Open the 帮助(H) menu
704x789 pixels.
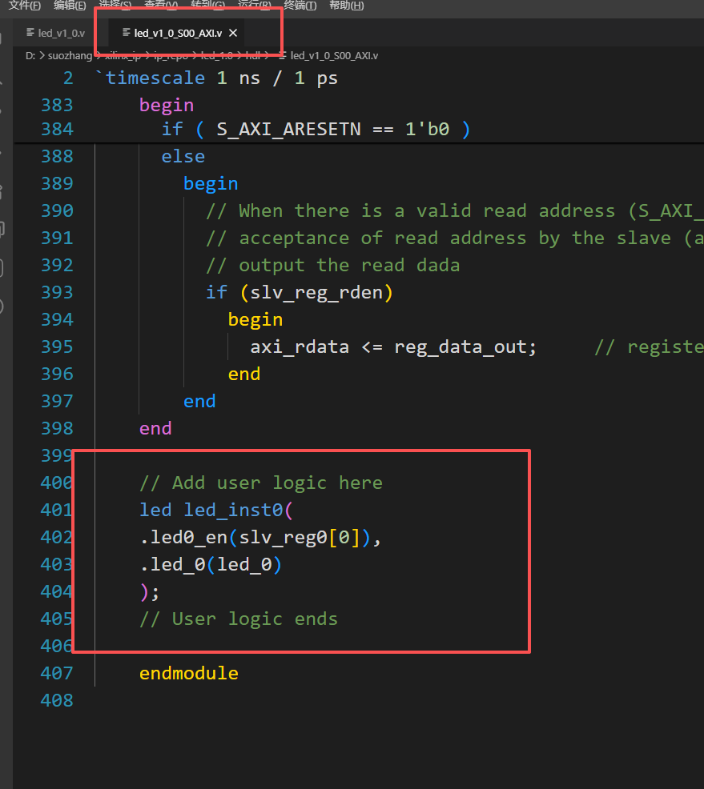pyautogui.click(x=347, y=6)
